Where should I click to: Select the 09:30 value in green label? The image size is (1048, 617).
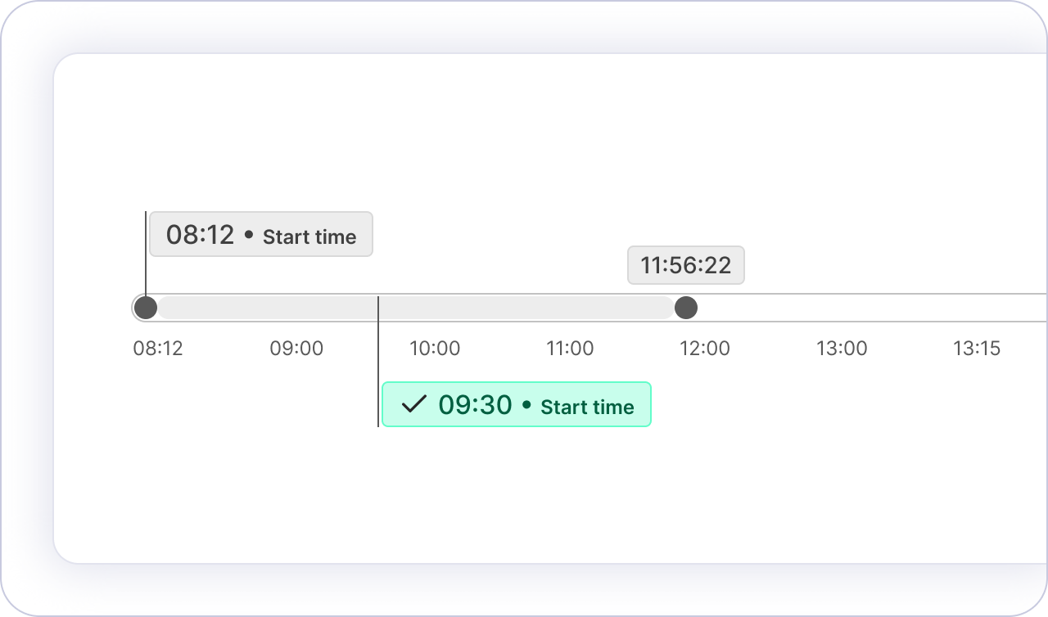pyautogui.click(x=475, y=404)
